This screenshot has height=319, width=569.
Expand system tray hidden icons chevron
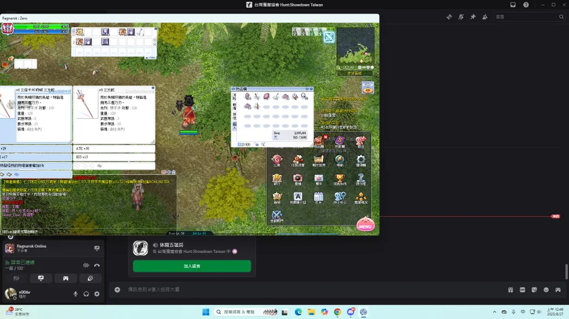point(494,312)
